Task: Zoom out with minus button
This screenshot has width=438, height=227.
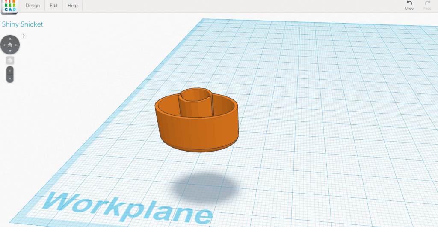Action: click(x=10, y=78)
